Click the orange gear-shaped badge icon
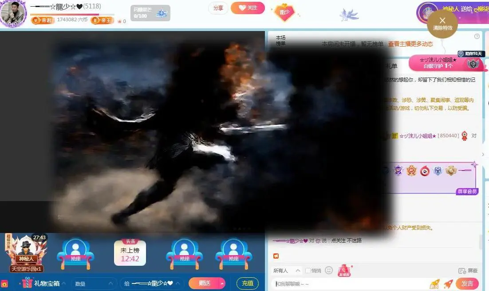The height and width of the screenshot is (291, 489). pyautogui.click(x=411, y=171)
